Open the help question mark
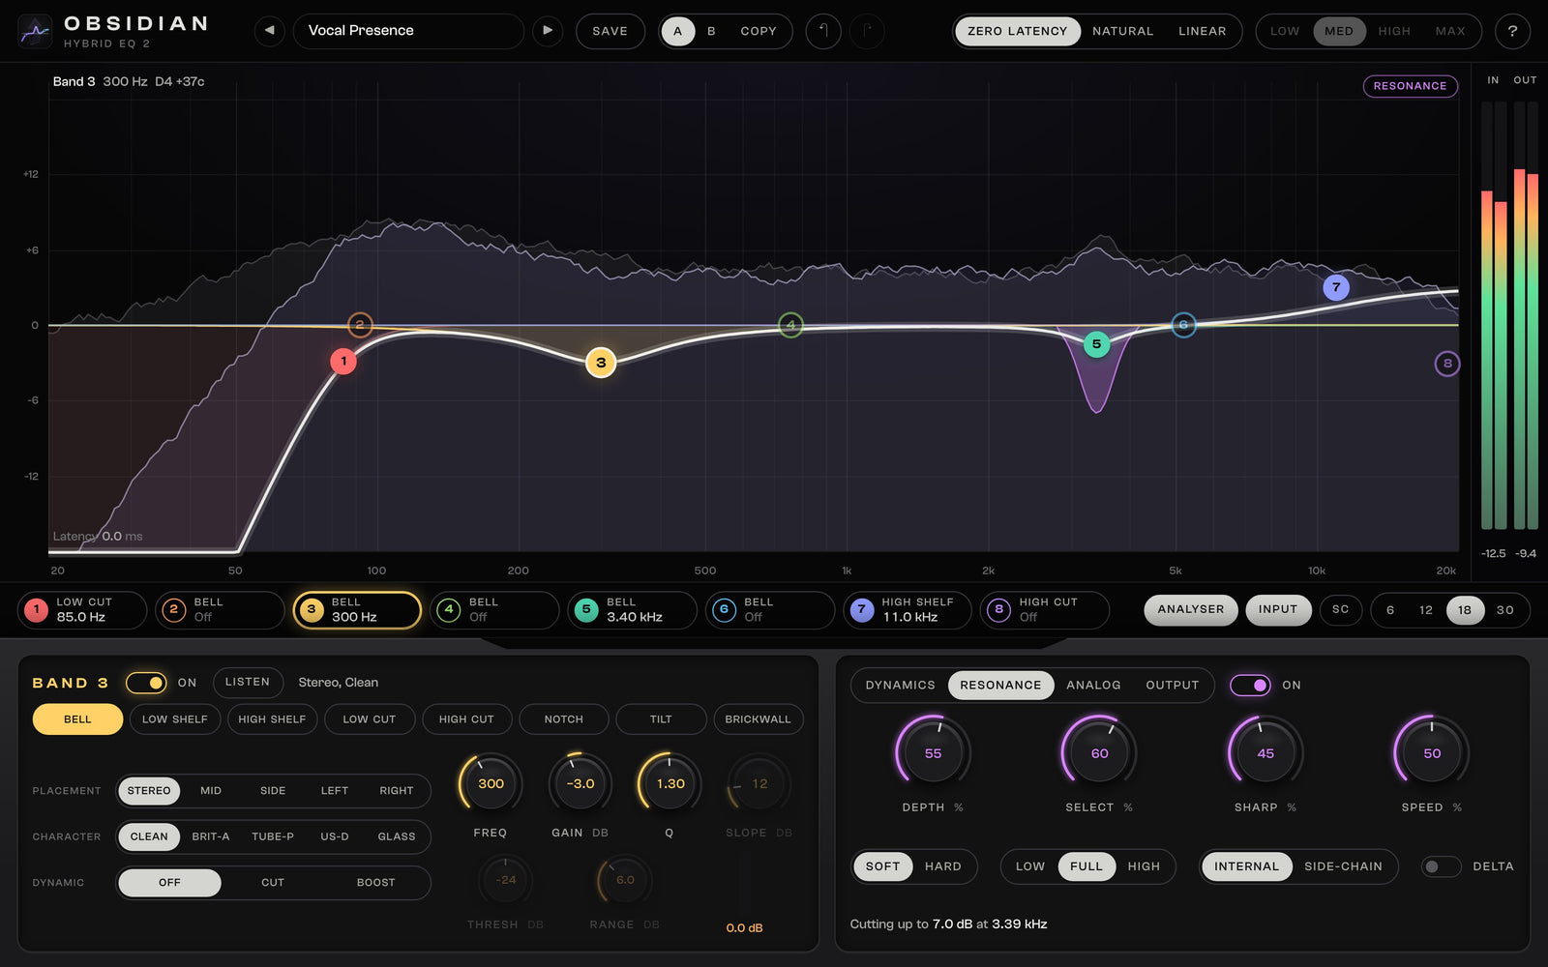 [1512, 31]
